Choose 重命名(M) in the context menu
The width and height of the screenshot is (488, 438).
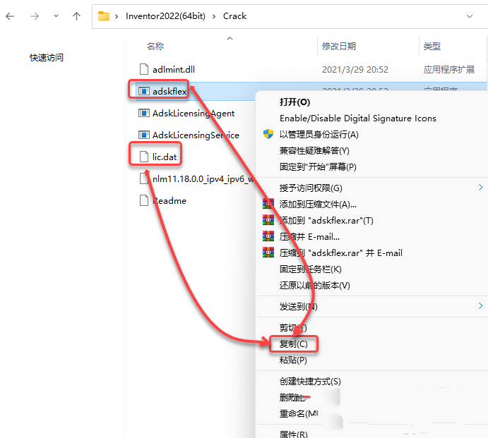(299, 414)
